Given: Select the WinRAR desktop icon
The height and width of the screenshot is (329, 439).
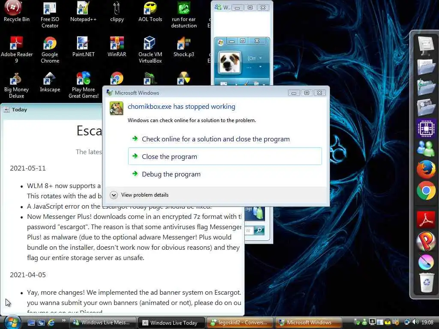Looking at the screenshot, I should (x=117, y=46).
